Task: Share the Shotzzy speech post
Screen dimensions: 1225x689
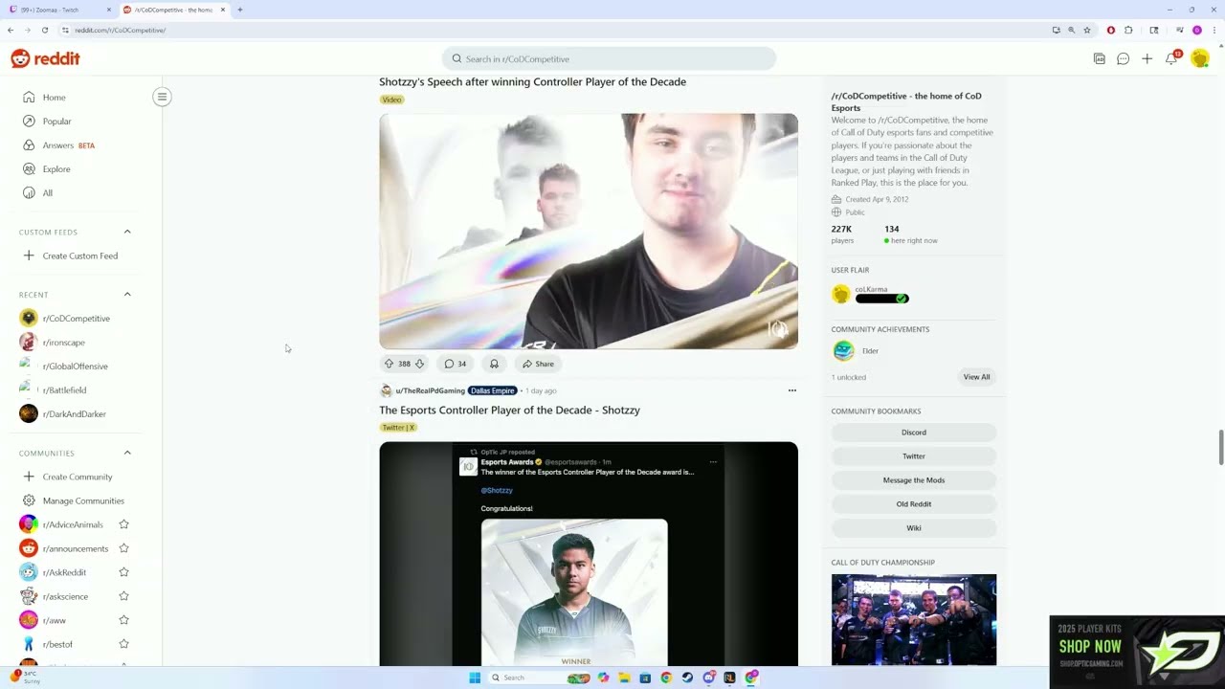Action: click(x=538, y=364)
